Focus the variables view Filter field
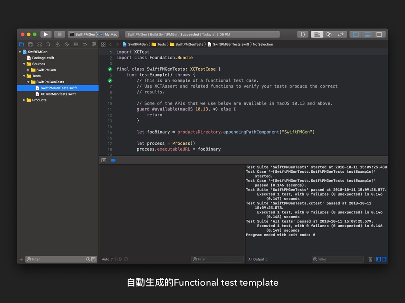This screenshot has height=303, width=405. (x=218, y=259)
